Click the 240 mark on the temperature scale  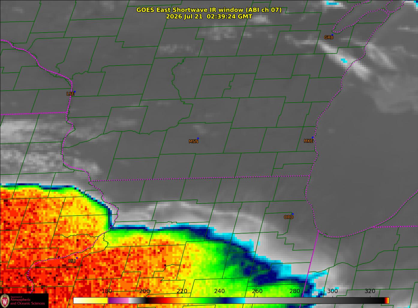tap(219, 291)
